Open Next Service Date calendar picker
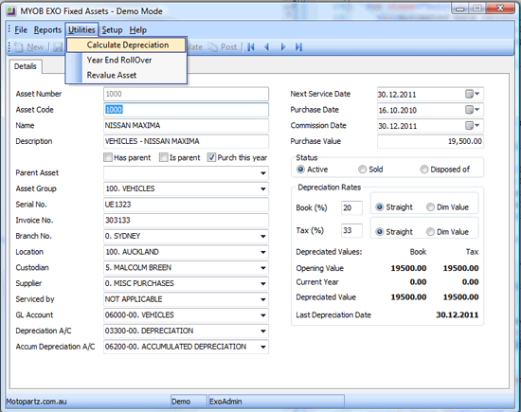The width and height of the screenshot is (521, 412). point(472,94)
